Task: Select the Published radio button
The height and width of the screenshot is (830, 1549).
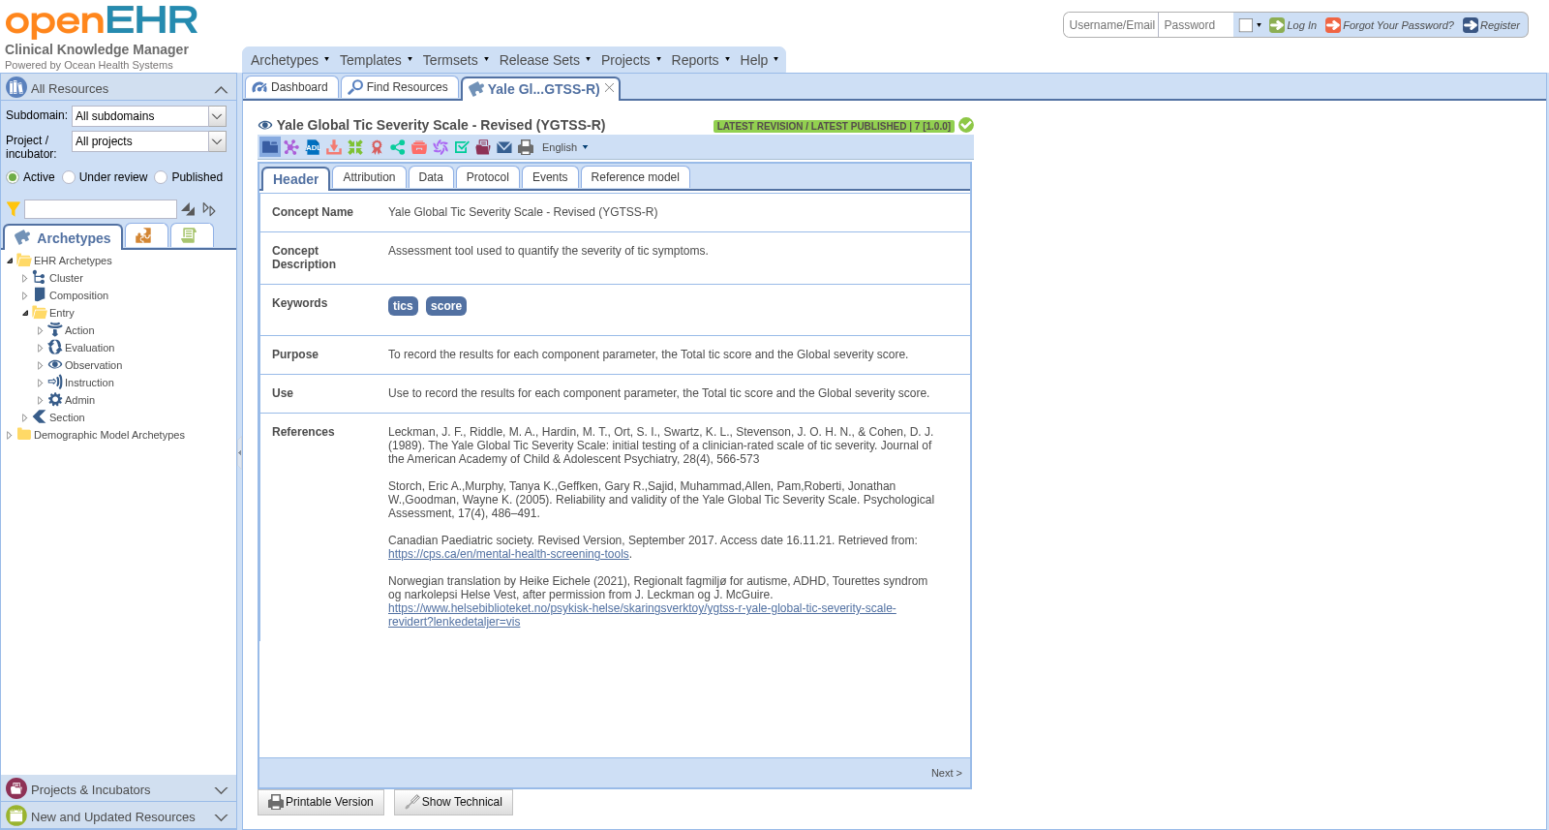Action: coord(161,177)
